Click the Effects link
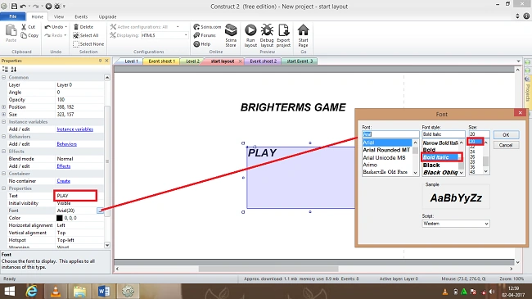Image resolution: width=532 pixels, height=299 pixels. click(x=64, y=166)
